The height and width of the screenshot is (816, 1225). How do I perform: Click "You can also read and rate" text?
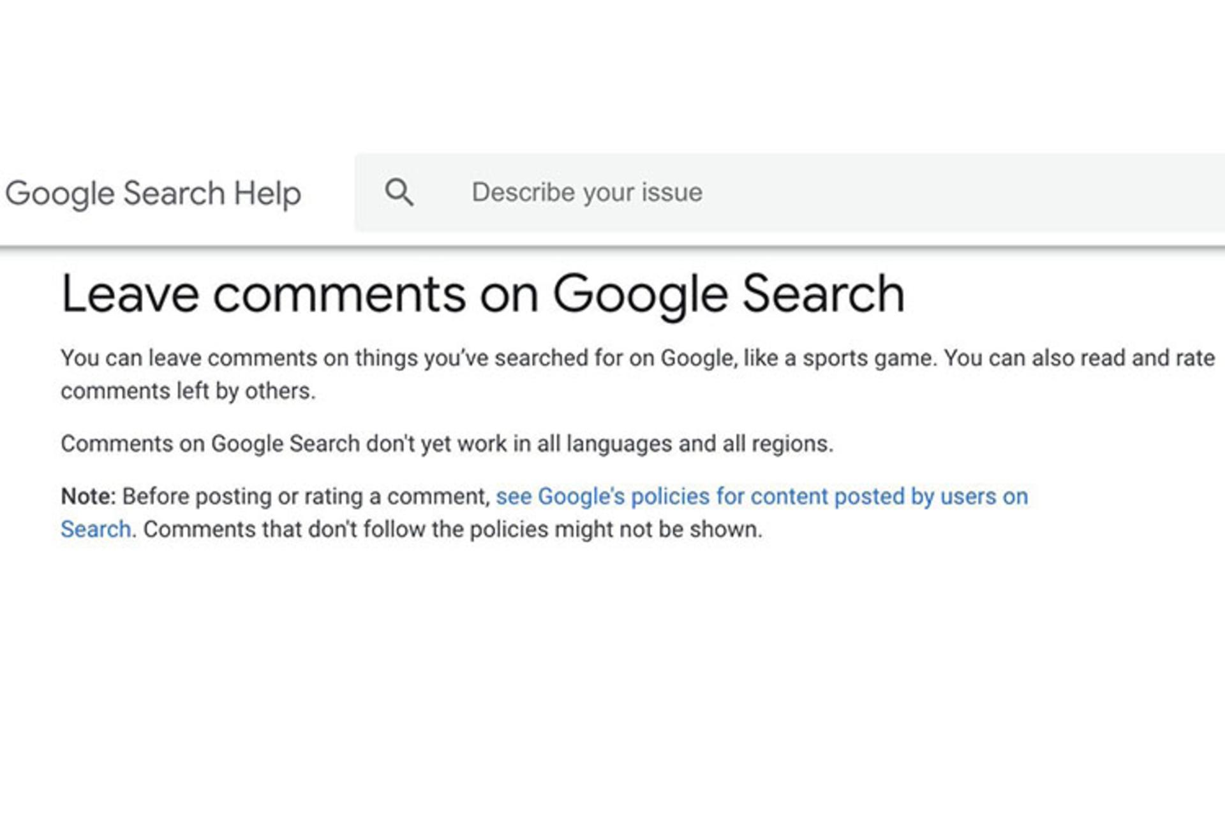1079,358
